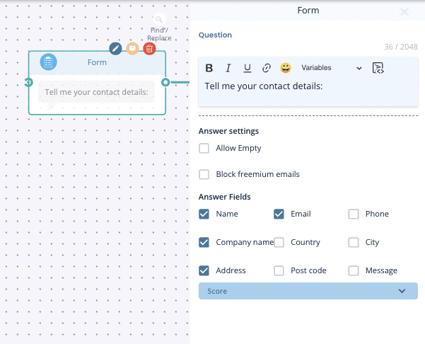Click the blue clipboard Form icon
The image size is (425, 344).
click(49, 62)
